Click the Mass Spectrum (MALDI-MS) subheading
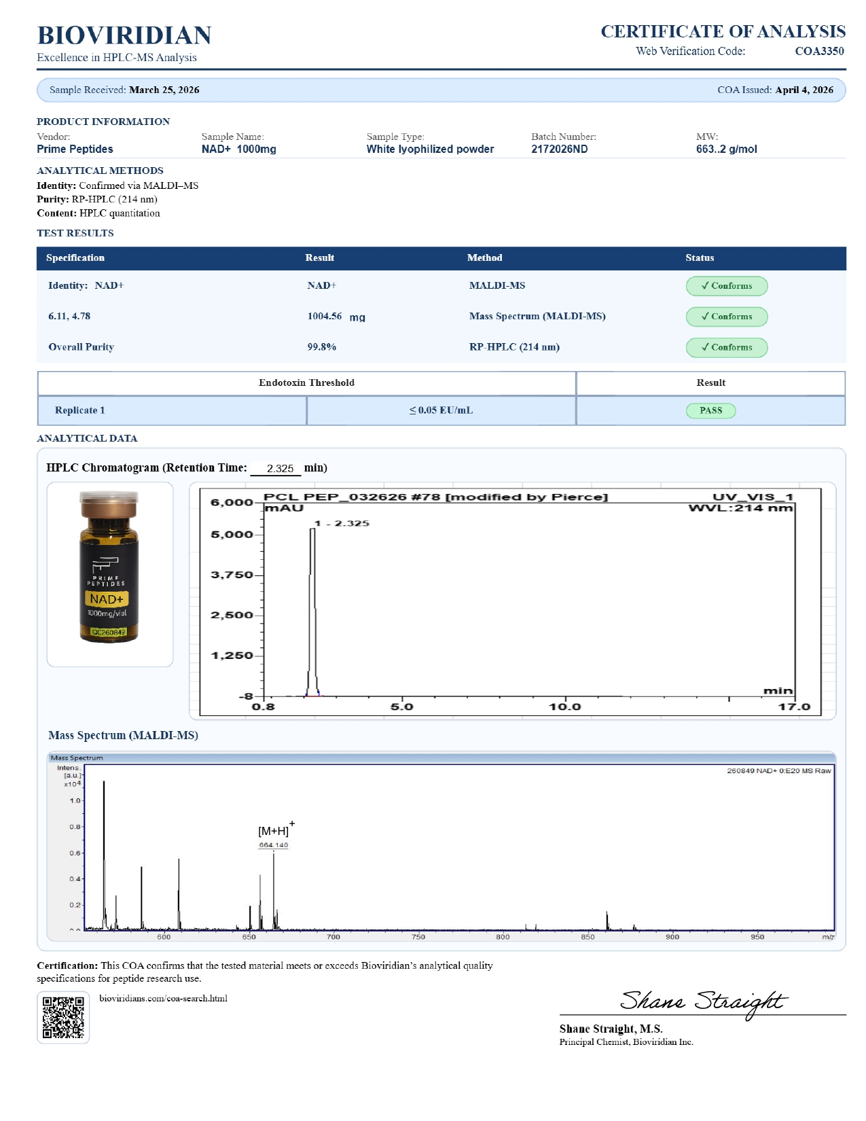Screen dimensions: 866x1121 click(123, 735)
